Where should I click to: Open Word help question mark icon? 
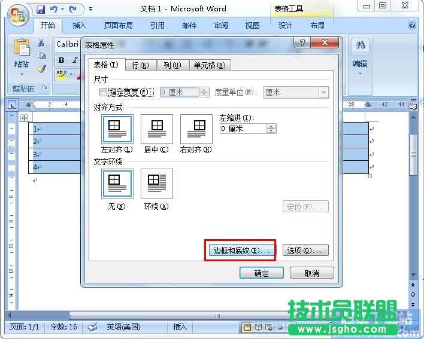(412, 26)
